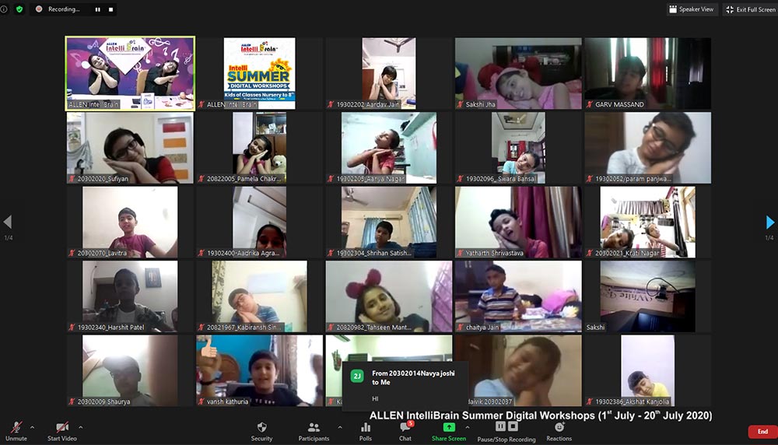Screen dimensions: 778x445
Task: Select 20302020_Sufiyan video tile
Action: click(130, 148)
